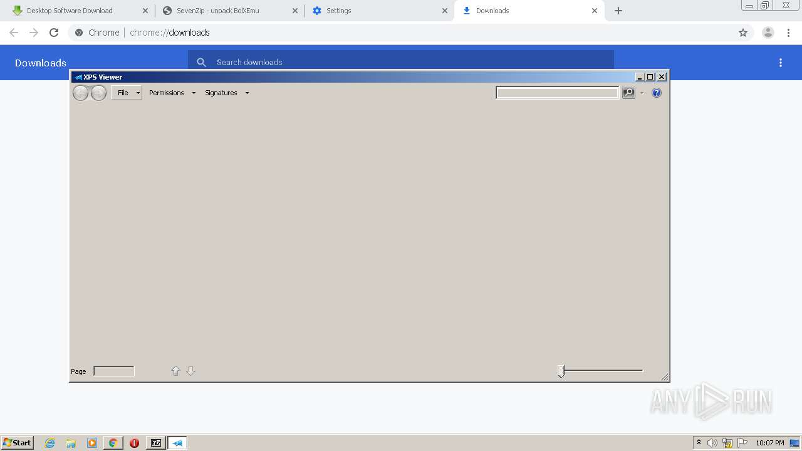Click the chrome://downloads address bar
This screenshot has width=802, height=451.
401,33
